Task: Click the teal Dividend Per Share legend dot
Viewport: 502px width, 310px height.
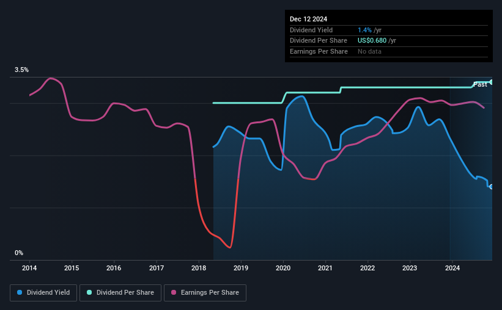Action: tap(89, 292)
